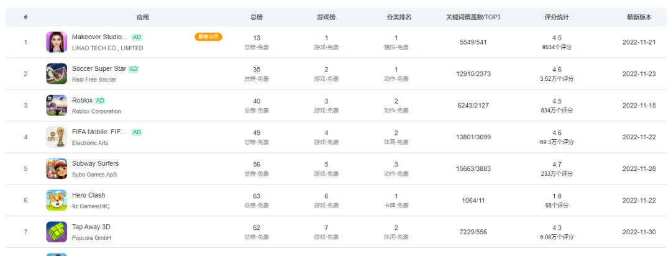Click keyword coverage 13801/3099
671x256 pixels.
(473, 137)
